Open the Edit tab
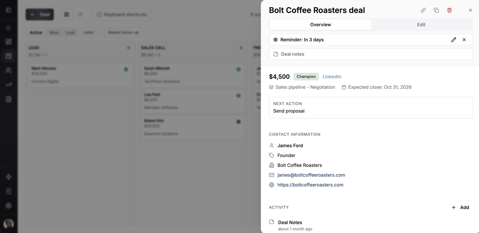 pos(421,25)
